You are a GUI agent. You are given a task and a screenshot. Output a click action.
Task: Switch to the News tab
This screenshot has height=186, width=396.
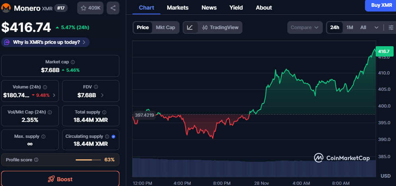pyautogui.click(x=209, y=8)
